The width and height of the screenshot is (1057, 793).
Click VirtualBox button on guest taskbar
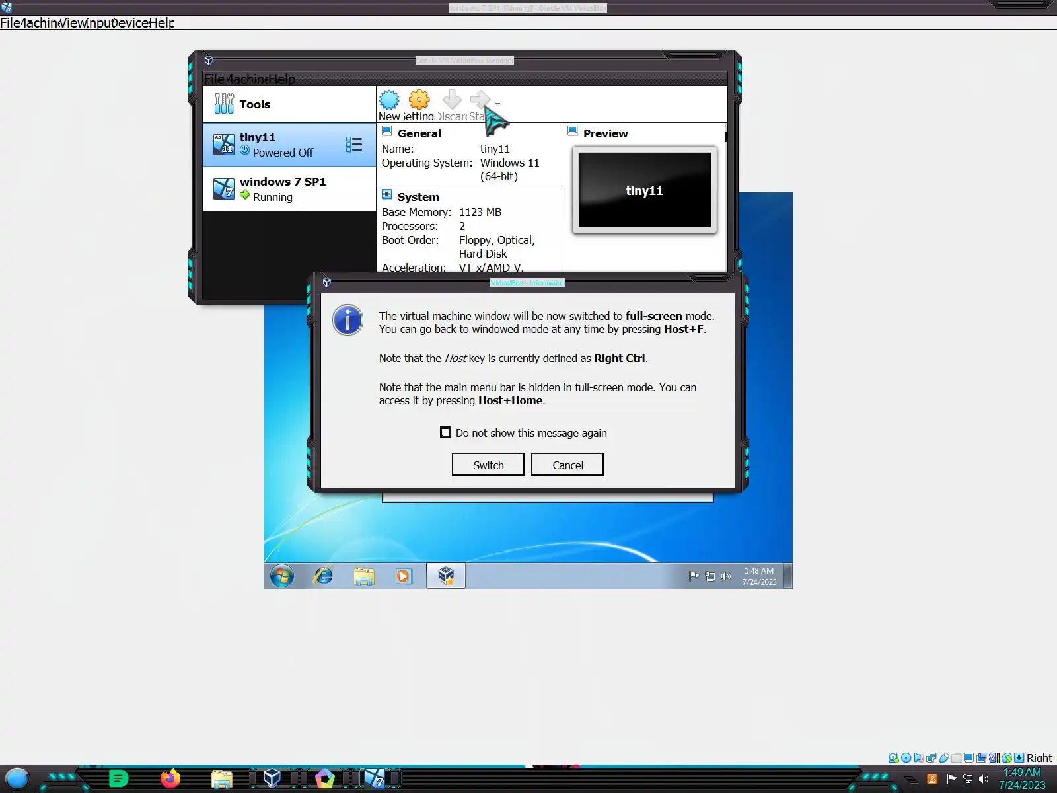(446, 576)
